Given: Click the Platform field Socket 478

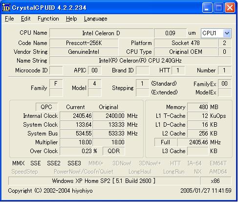Looking at the screenshot, I should [186, 43].
